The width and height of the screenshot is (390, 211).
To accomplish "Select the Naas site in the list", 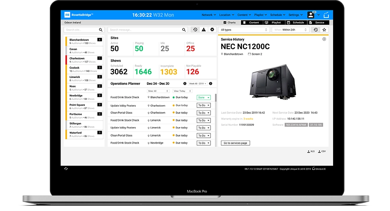I will click(x=84, y=88).
